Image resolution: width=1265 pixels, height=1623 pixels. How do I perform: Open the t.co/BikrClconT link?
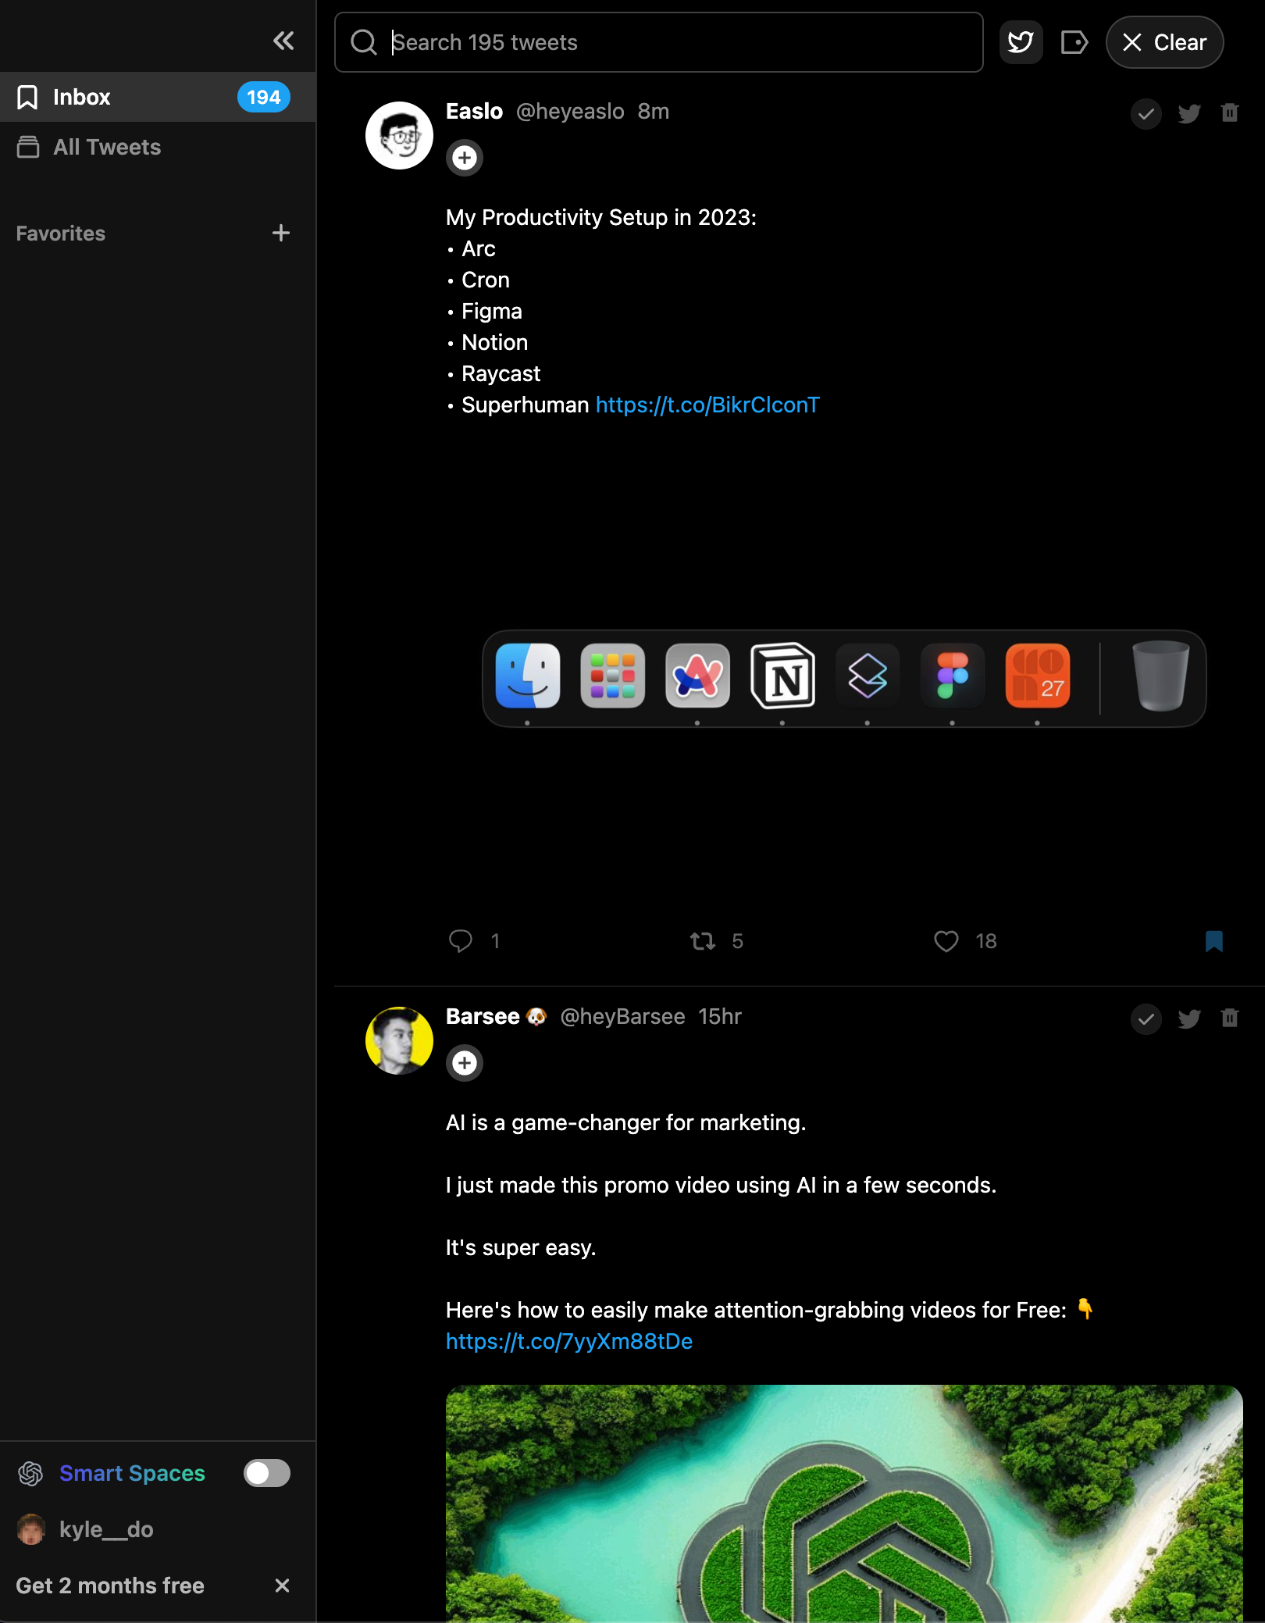(707, 405)
